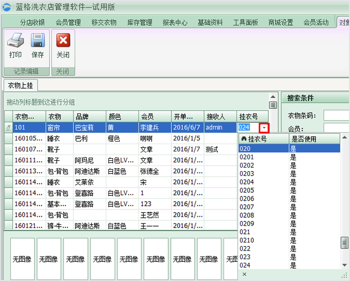The image size is (350, 281).
Task: Open 会员管理 menu
Action: (x=68, y=22)
